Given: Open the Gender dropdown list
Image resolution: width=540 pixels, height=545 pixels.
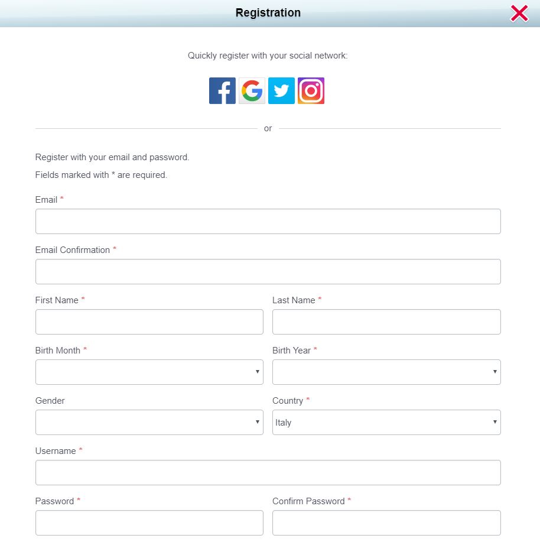Looking at the screenshot, I should 149,422.
